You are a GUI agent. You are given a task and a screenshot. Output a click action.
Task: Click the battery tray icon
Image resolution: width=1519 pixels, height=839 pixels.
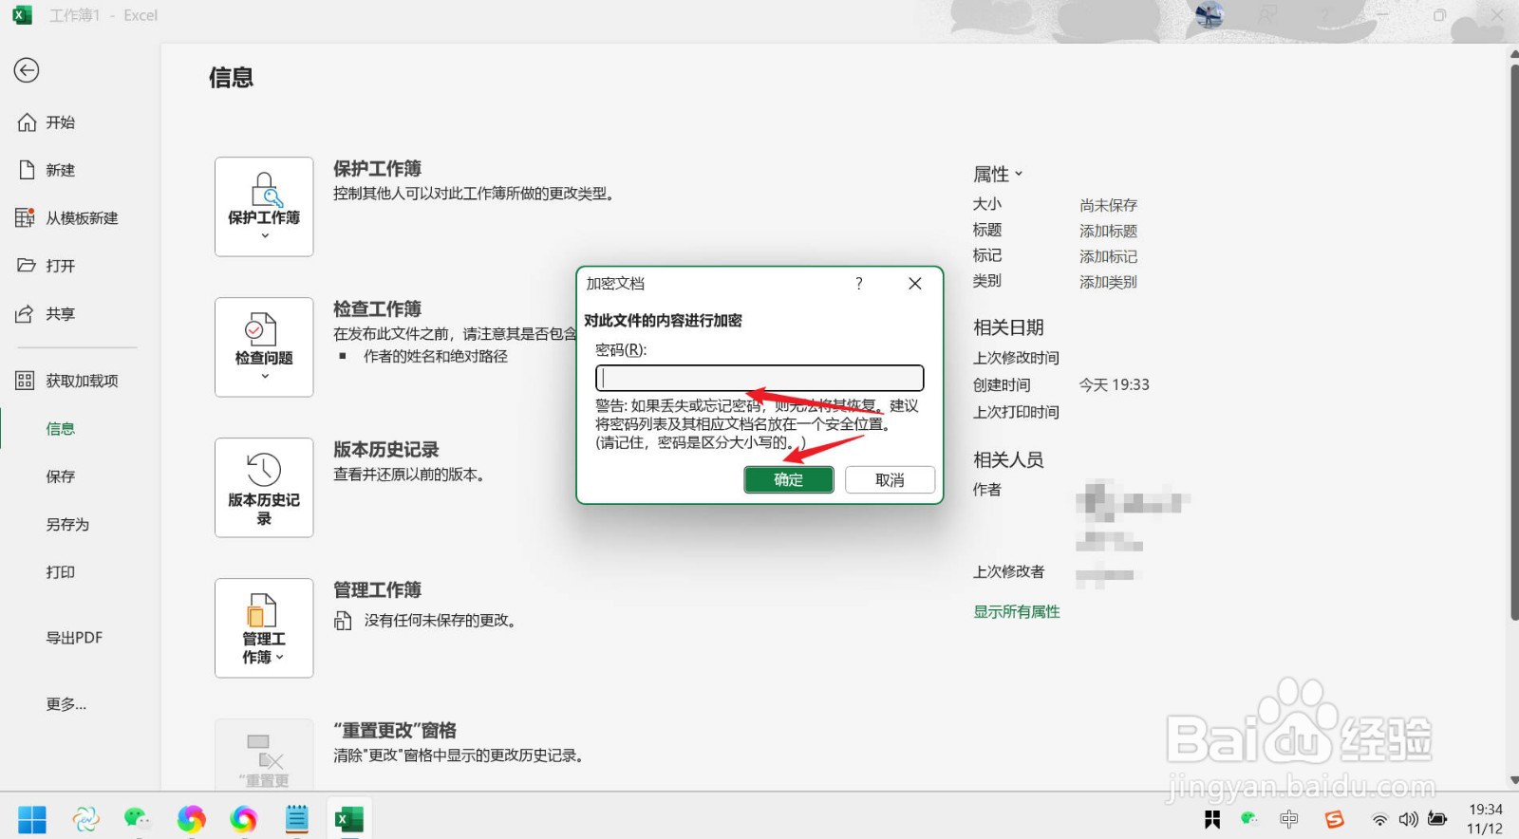pos(1438,819)
